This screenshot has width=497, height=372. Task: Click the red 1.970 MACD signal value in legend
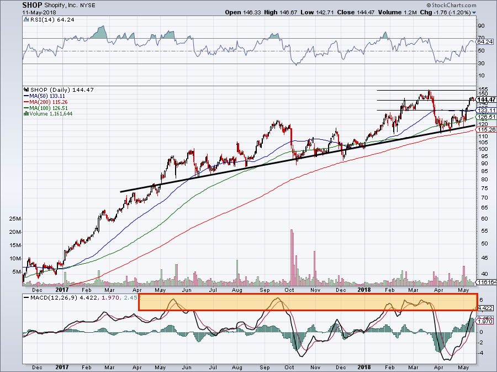pos(110,298)
